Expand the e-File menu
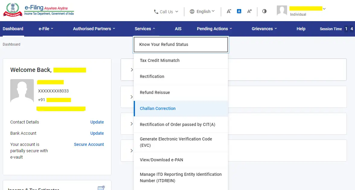355x190 pixels. pos(46,29)
